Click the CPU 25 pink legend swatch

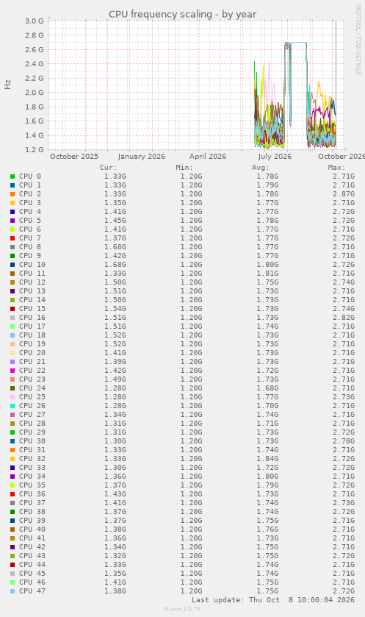pos(12,397)
